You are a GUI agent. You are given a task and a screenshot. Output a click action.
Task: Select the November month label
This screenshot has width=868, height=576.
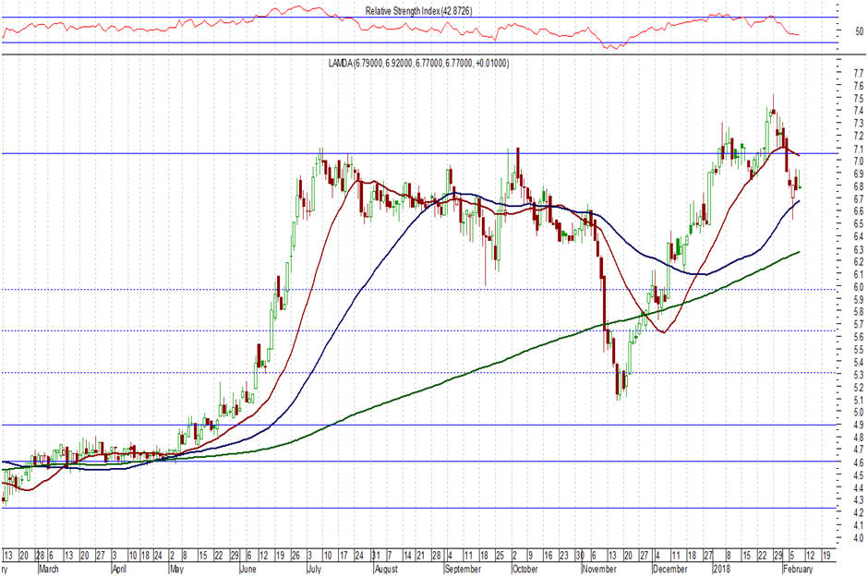coord(599,569)
